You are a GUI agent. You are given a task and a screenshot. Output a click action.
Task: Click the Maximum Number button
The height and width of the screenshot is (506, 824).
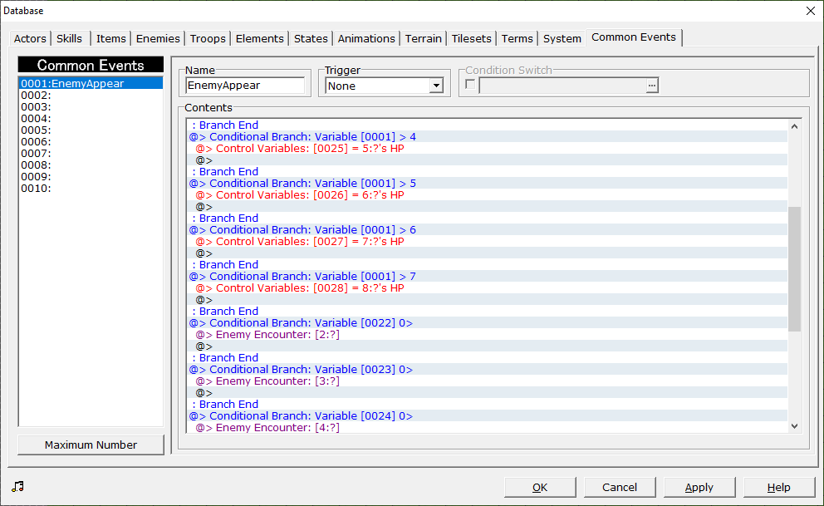click(x=91, y=445)
